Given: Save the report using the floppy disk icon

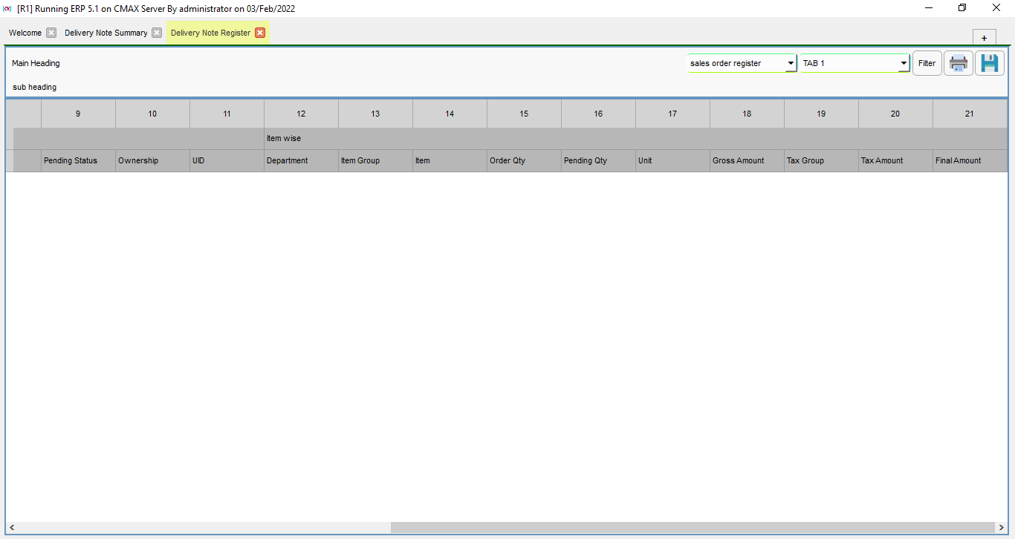Looking at the screenshot, I should pos(989,63).
